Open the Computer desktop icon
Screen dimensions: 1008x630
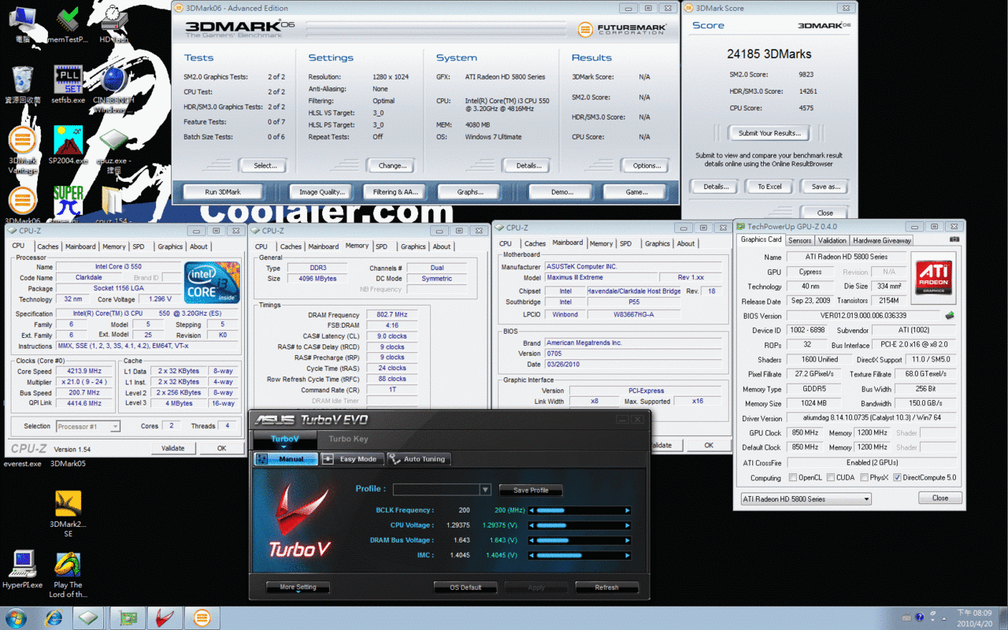[x=23, y=24]
